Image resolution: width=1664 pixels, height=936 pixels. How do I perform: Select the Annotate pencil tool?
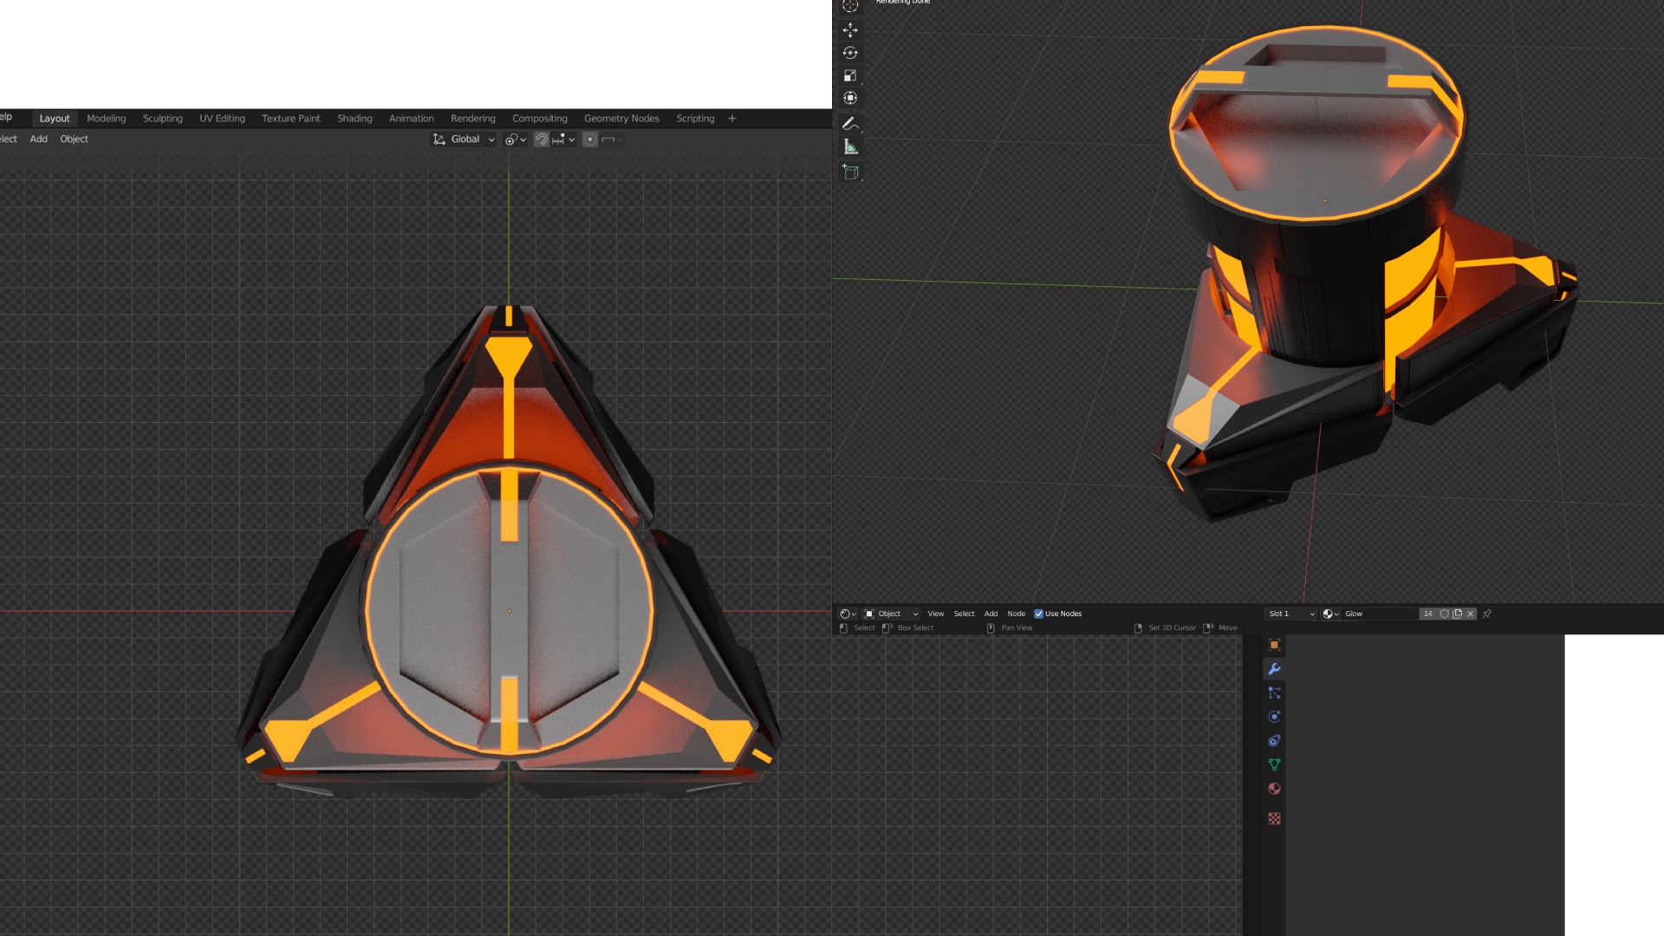coord(850,123)
